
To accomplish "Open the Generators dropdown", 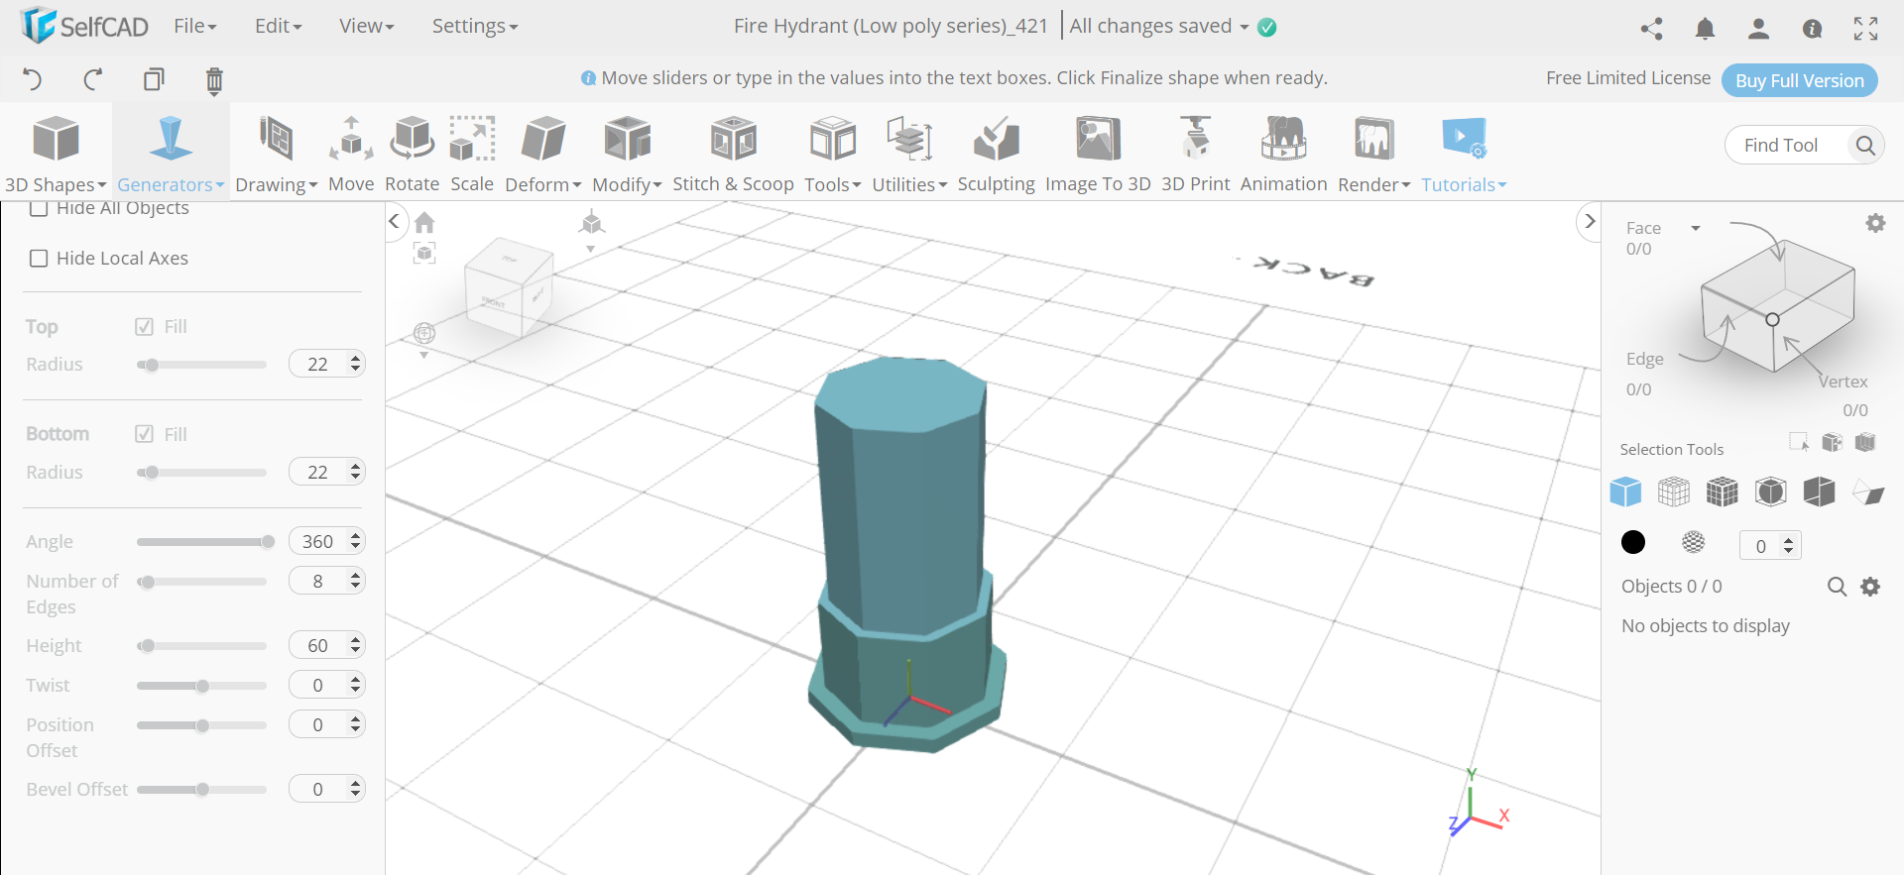I will click(x=171, y=154).
